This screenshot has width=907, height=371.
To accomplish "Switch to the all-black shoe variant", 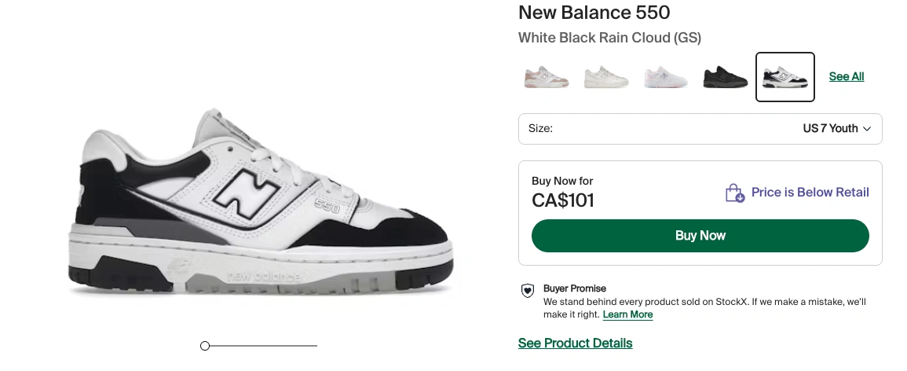I will [x=725, y=77].
